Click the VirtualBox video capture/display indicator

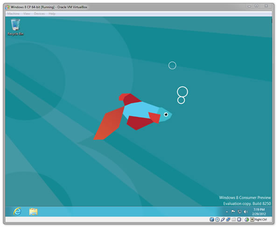click(x=239, y=220)
